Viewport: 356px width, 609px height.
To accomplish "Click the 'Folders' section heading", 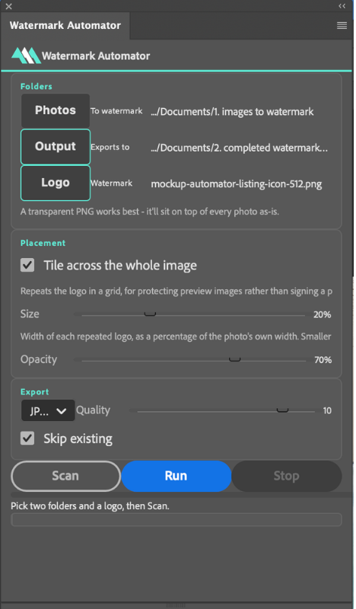I will 36,86.
